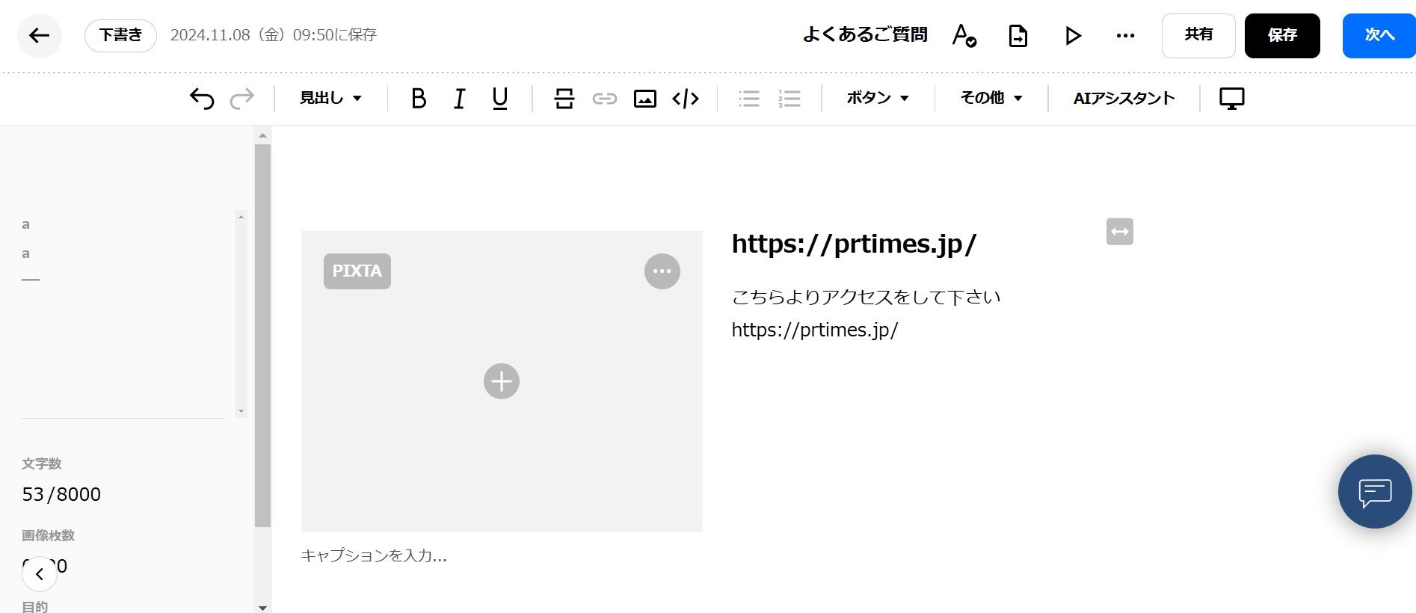
Task: Toggle italic text formatting
Action: click(459, 99)
